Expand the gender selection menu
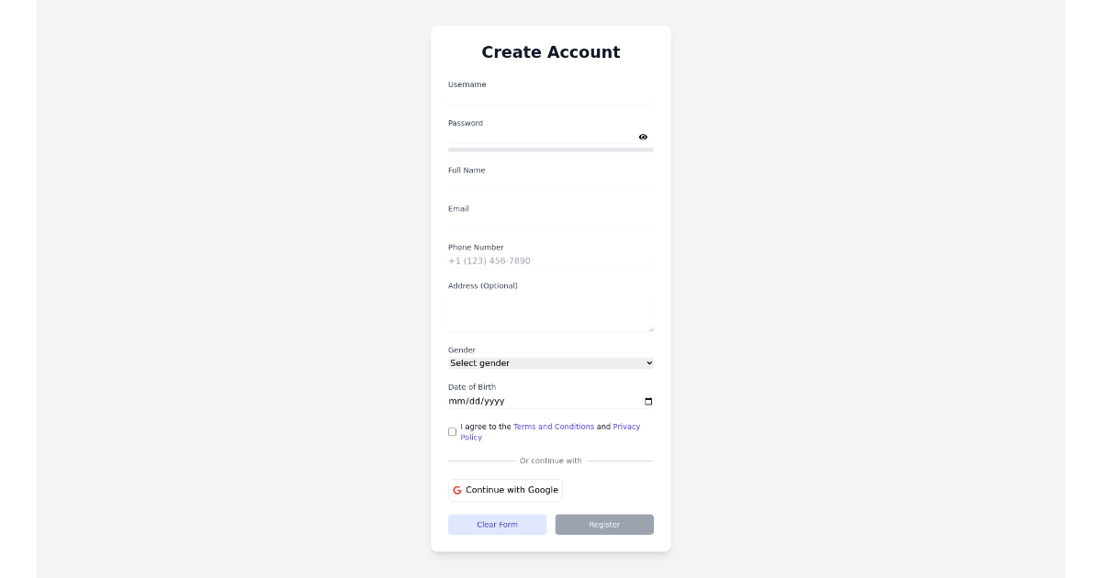 click(x=550, y=362)
